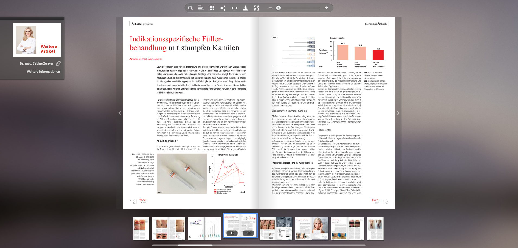
Task: Open the table of contents icon
Action: [201, 8]
